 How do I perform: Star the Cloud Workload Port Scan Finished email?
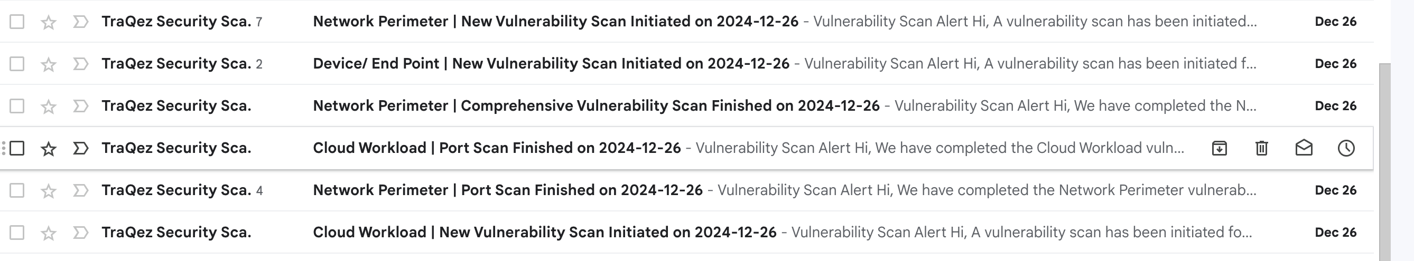[49, 148]
